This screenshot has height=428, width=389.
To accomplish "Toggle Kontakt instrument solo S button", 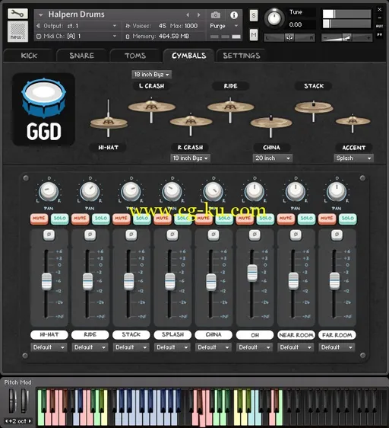I will (254, 15).
